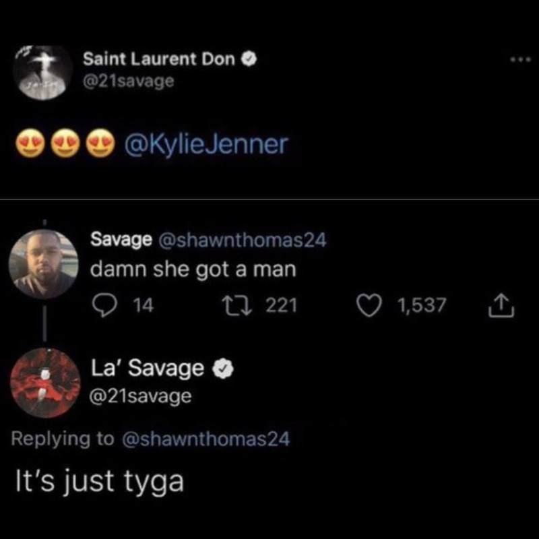The image size is (539, 539).
Task: Open the three-dot more options menu
Action: click(521, 60)
